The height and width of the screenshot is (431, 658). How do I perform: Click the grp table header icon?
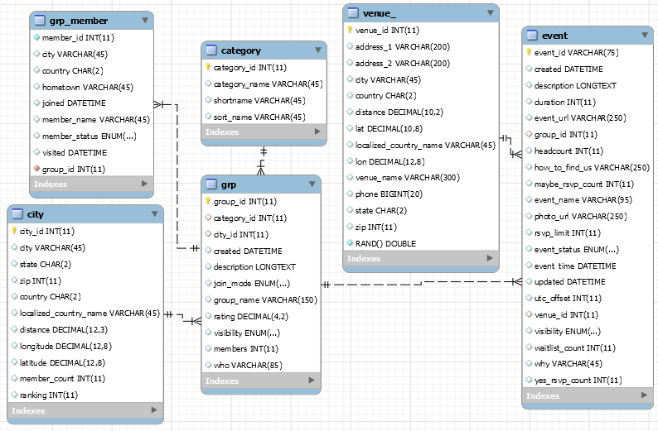pyautogui.click(x=211, y=184)
